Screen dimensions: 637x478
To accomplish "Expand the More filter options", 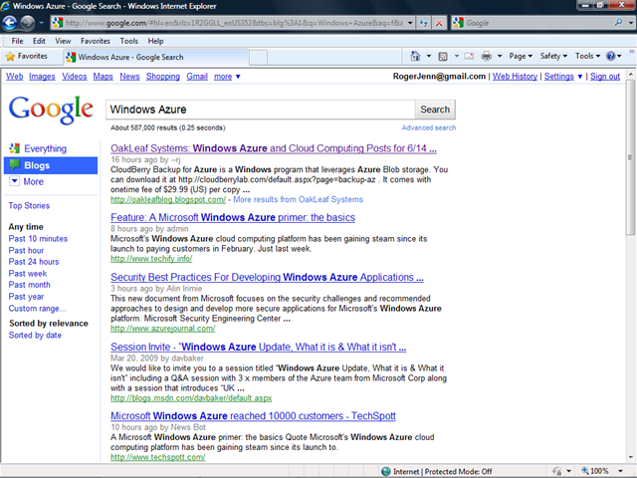I will click(27, 181).
